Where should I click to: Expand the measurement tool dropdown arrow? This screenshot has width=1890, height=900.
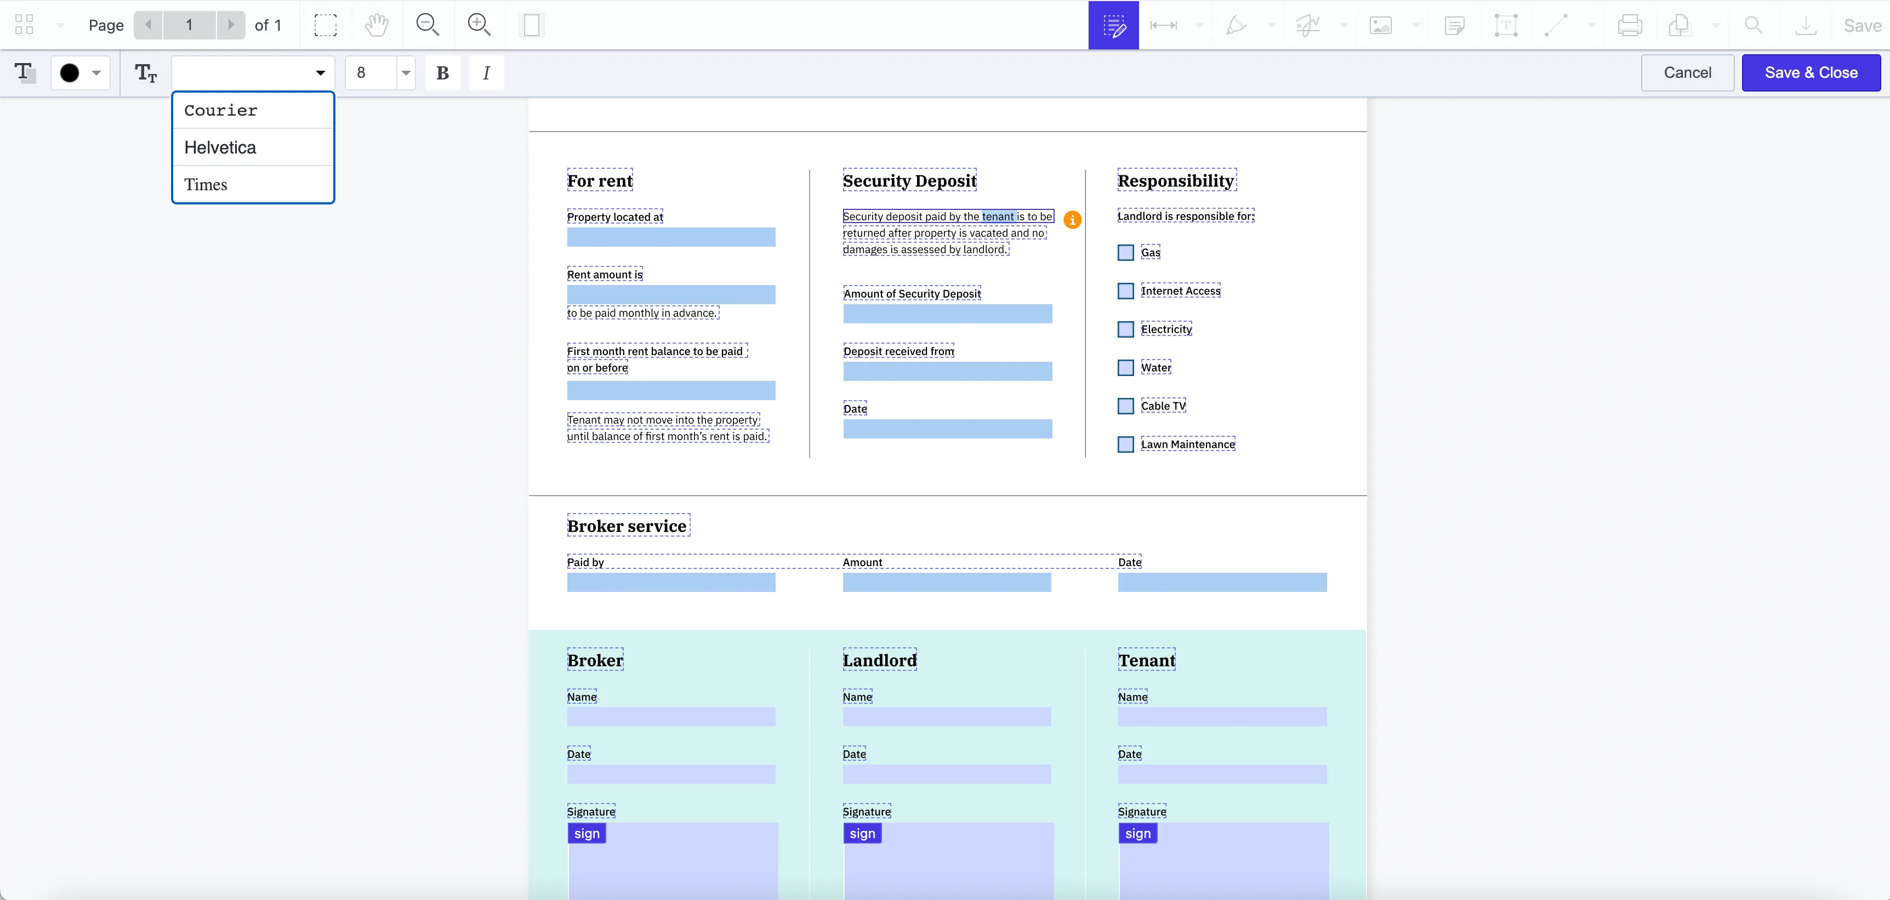[1199, 25]
